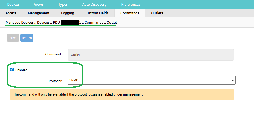
Task: Go to the Types tab
Action: (x=63, y=4)
